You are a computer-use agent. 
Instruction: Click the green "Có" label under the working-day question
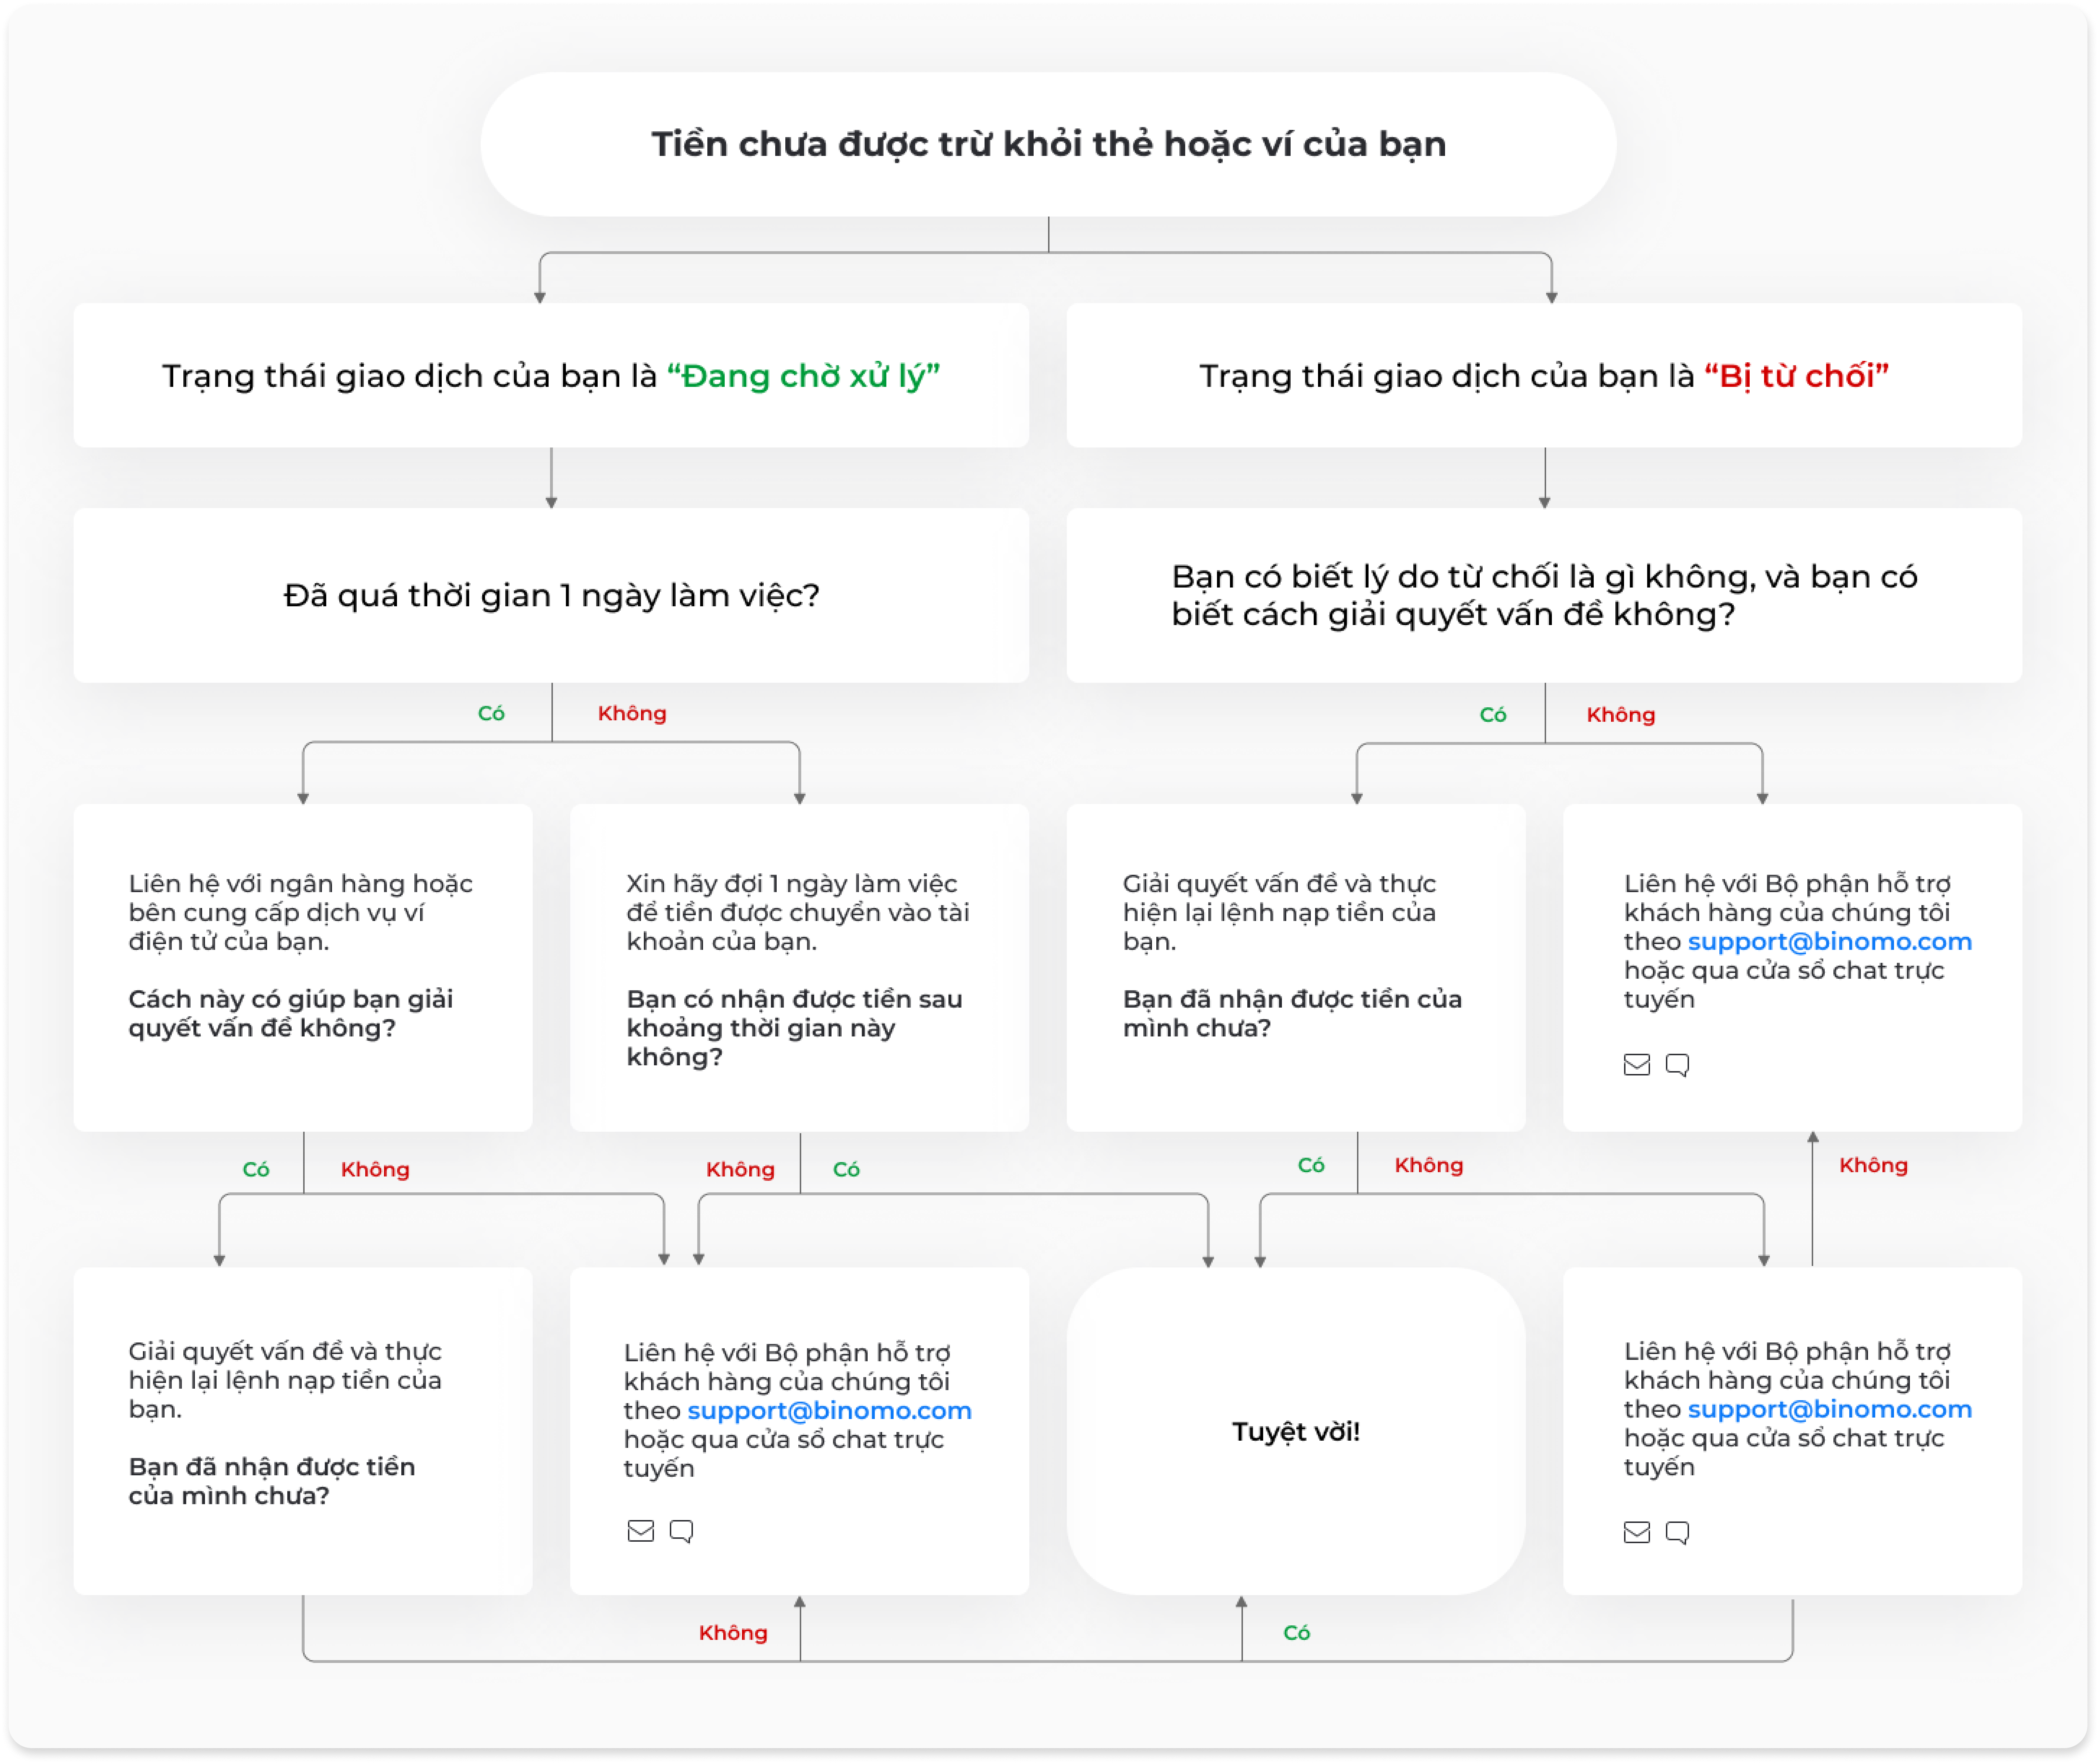click(491, 713)
